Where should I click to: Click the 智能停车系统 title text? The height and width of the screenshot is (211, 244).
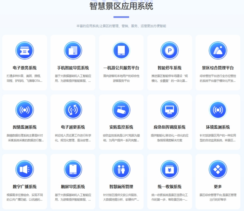pos(169,68)
